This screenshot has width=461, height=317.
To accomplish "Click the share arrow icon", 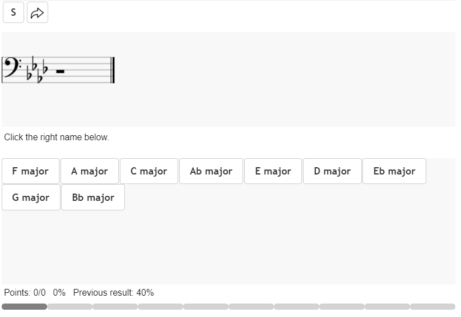I will pos(37,12).
